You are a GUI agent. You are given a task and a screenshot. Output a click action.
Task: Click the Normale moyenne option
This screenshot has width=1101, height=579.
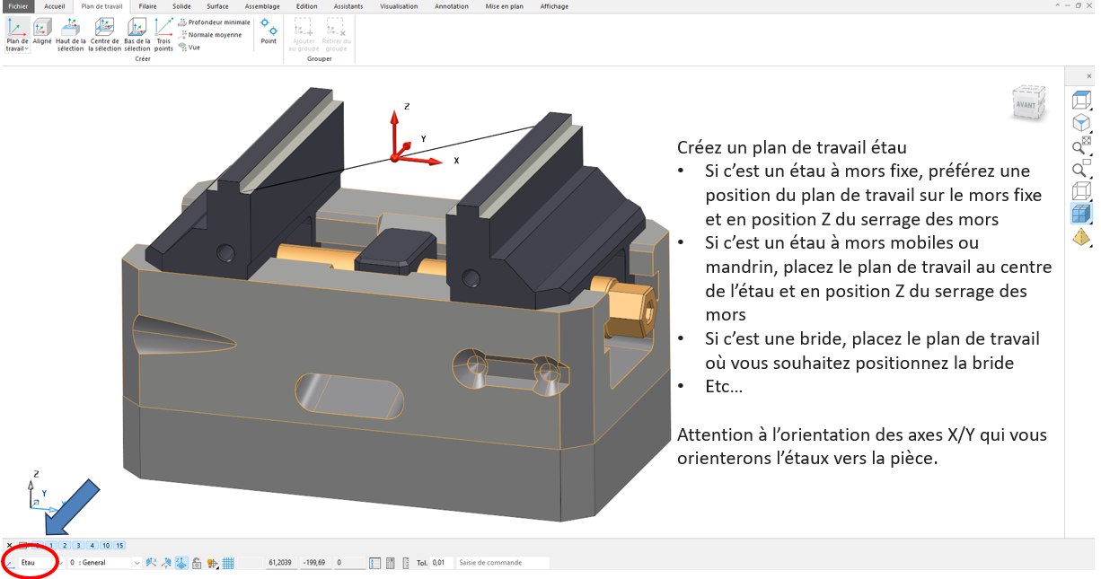coord(209,35)
